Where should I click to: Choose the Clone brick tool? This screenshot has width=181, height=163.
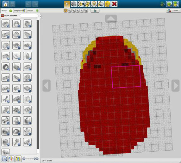74,4
